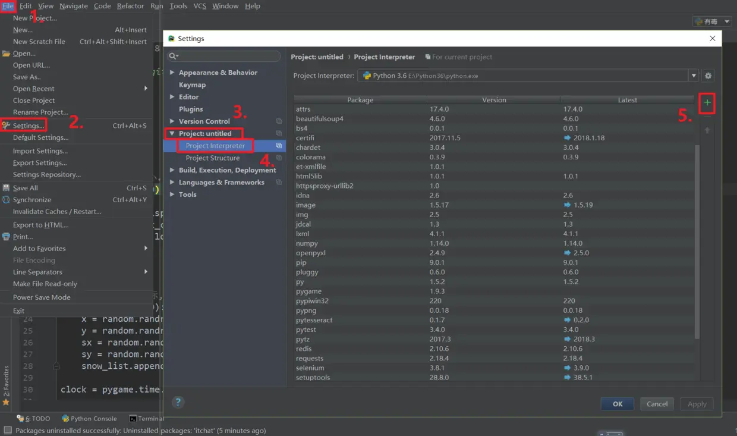737x436 pixels.
Task: Expand the Tools settings node
Action: pyautogui.click(x=172, y=195)
